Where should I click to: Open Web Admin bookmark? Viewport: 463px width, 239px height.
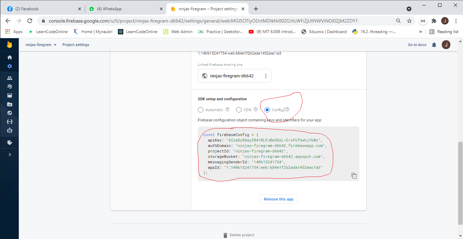(178, 32)
